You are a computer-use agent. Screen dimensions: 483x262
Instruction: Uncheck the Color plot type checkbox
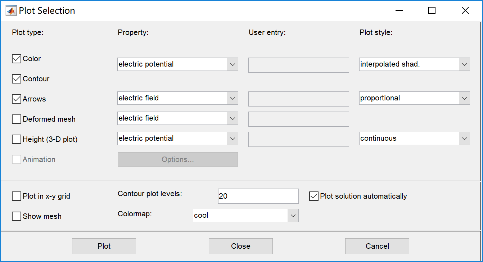point(17,59)
